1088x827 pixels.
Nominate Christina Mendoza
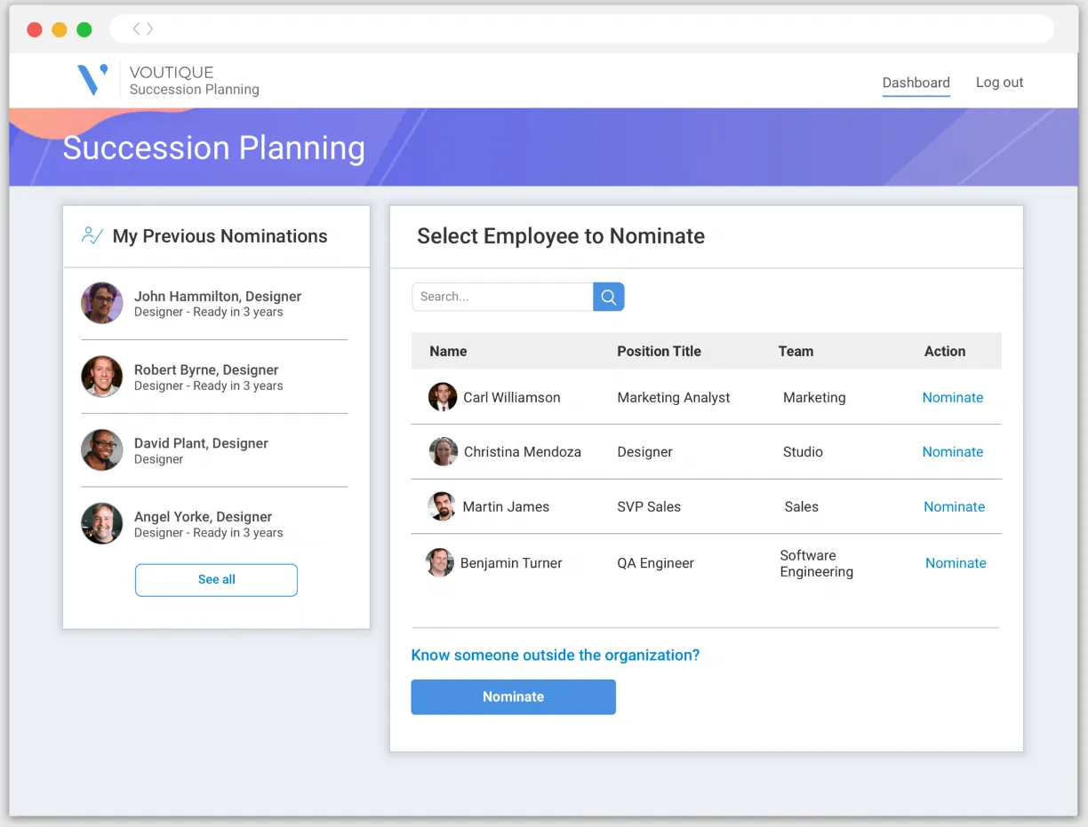(952, 451)
